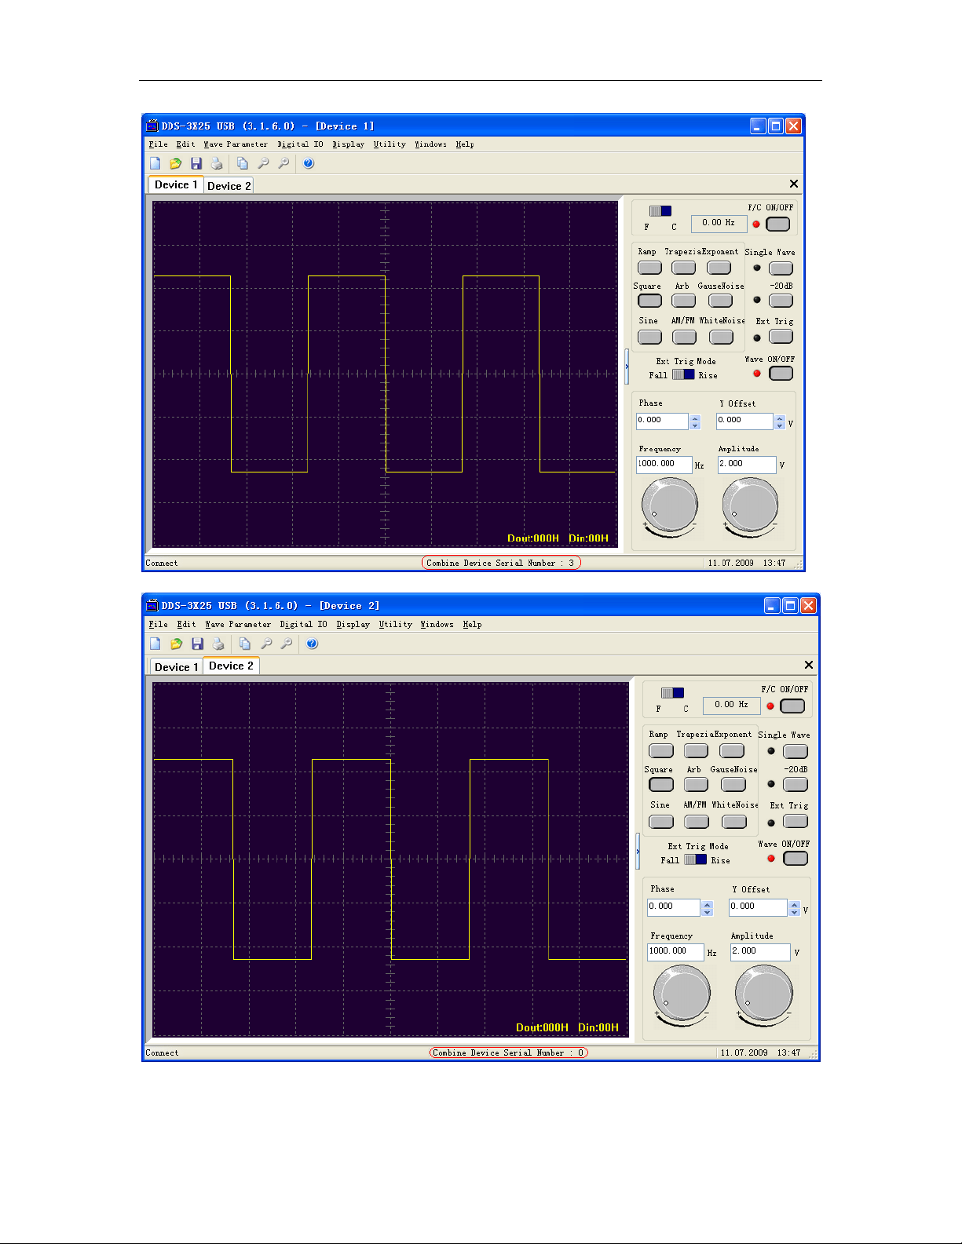Switch to Device 2 tab in upper window
The width and height of the screenshot is (962, 1244).
229,186
